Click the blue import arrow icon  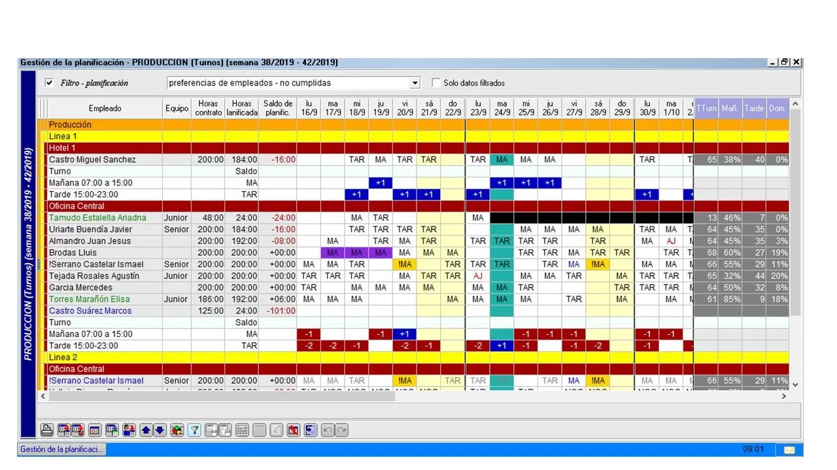pos(311,430)
